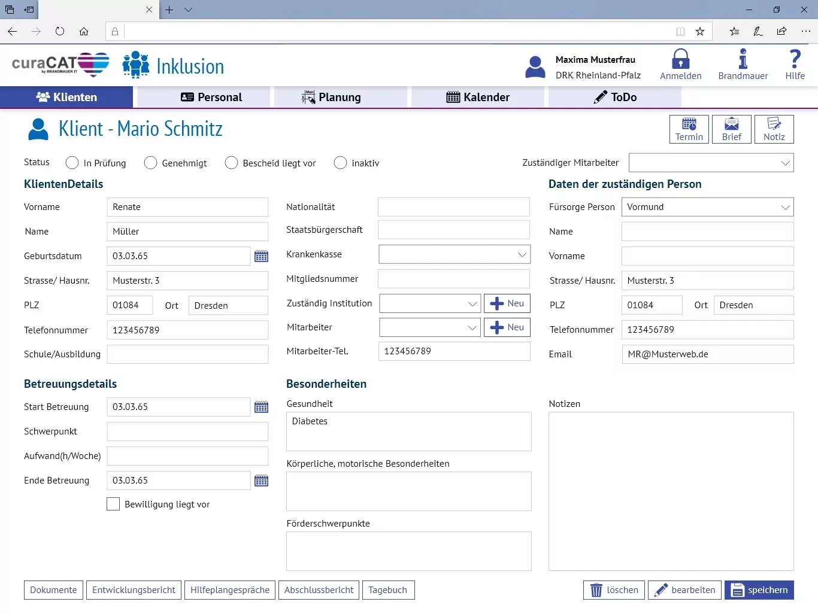818x614 pixels.
Task: Go to browser home page
Action: pos(84,31)
